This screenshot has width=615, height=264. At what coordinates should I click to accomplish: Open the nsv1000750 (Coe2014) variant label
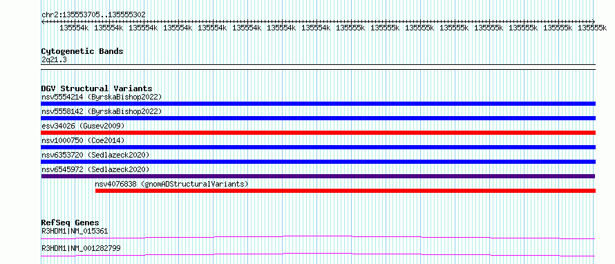point(83,140)
